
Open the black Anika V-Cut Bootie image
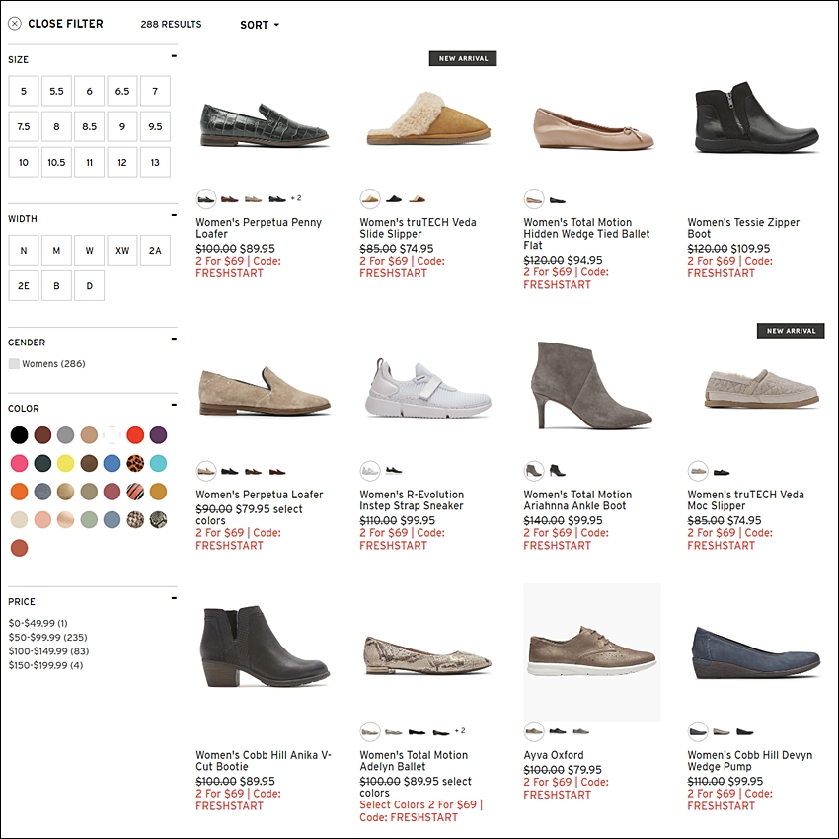click(266, 647)
